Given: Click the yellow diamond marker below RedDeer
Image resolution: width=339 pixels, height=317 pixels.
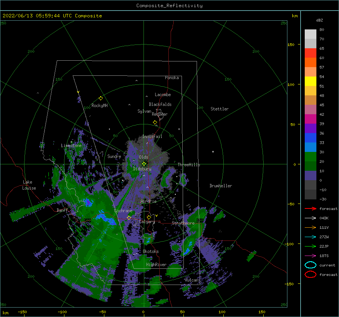Looking at the screenshot, I should click(155, 123).
